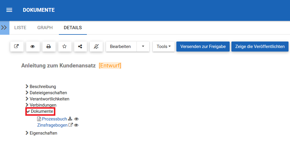Switch to the Liste tab
290x154 pixels.
[x=20, y=28]
